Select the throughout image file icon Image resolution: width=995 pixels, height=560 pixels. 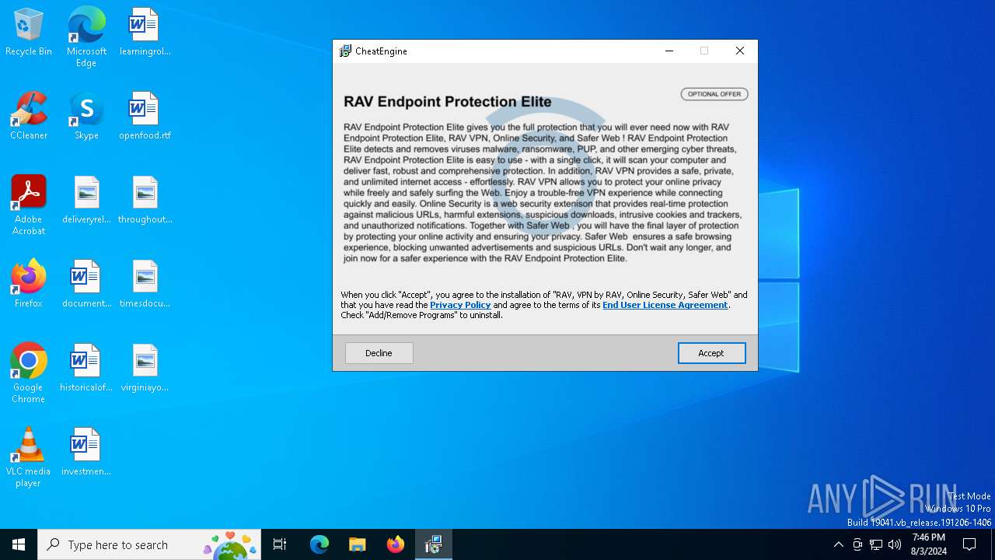click(145, 201)
